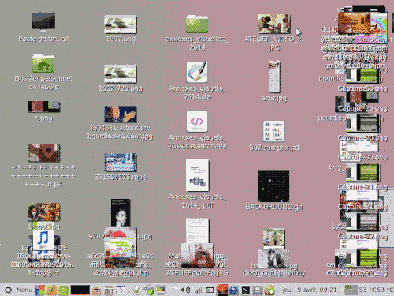394x296 pixels.
Task: Open Annexes_visuels_2014.sla Scribus document icon
Action: click(197, 72)
